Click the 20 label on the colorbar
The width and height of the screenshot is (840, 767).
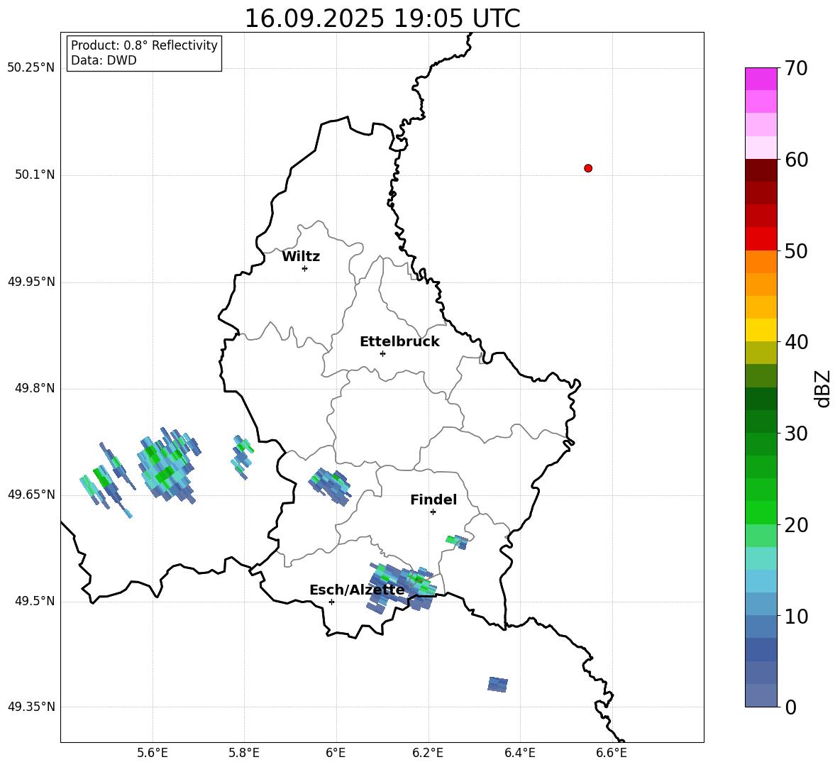pos(796,525)
